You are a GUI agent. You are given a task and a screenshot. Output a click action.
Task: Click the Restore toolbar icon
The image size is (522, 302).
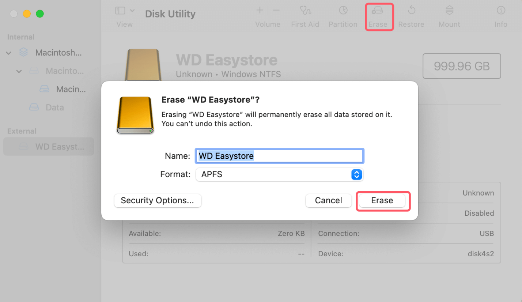pos(411,15)
